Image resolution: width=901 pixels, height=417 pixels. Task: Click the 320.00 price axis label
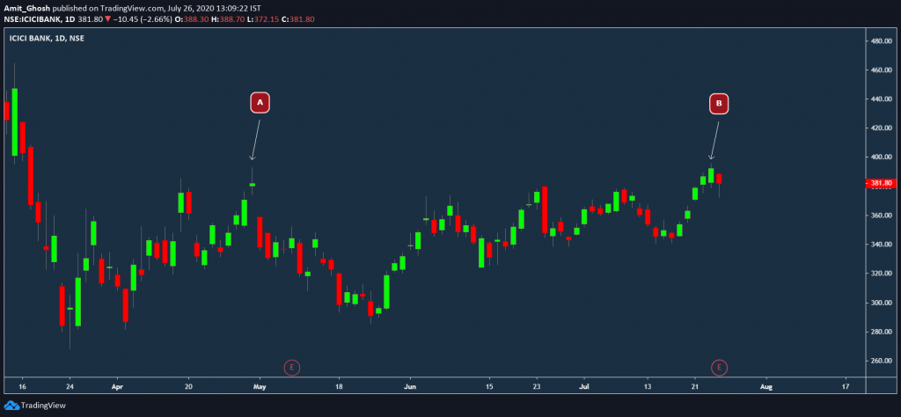[881, 274]
